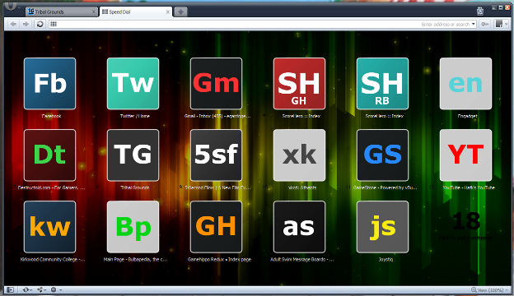Focus the 'Enter address or search' field
This screenshot has width=514, height=296.
point(262,24)
